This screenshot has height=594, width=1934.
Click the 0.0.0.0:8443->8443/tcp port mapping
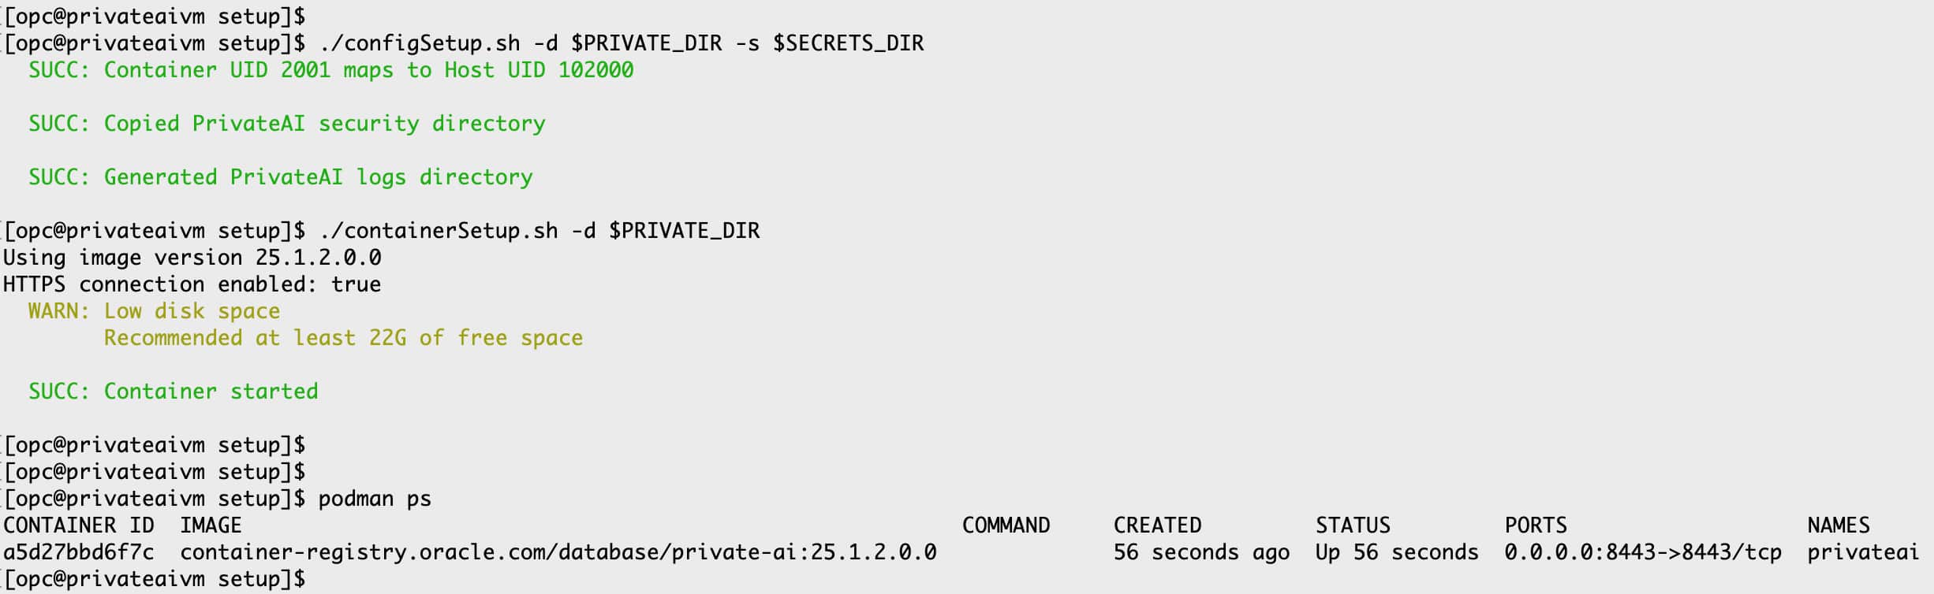[x=1643, y=552]
